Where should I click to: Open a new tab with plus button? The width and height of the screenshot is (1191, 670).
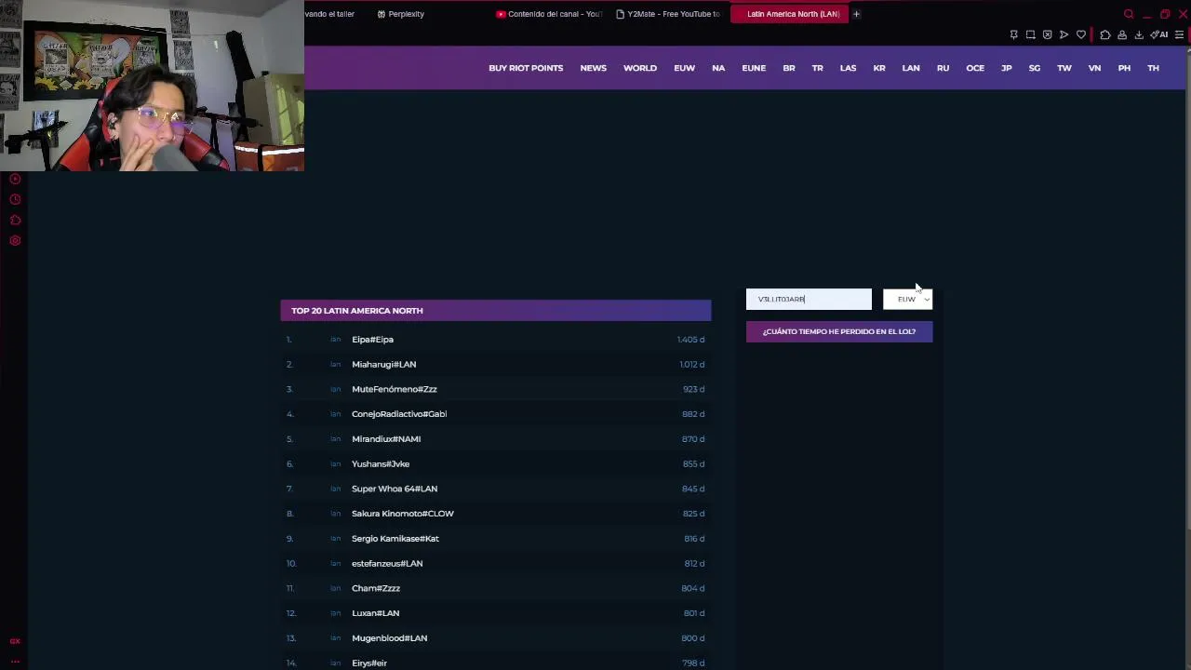856,14
